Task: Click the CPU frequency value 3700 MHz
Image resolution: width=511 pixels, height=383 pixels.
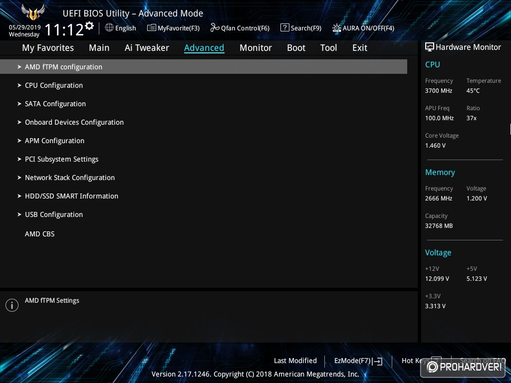Action: (439, 91)
